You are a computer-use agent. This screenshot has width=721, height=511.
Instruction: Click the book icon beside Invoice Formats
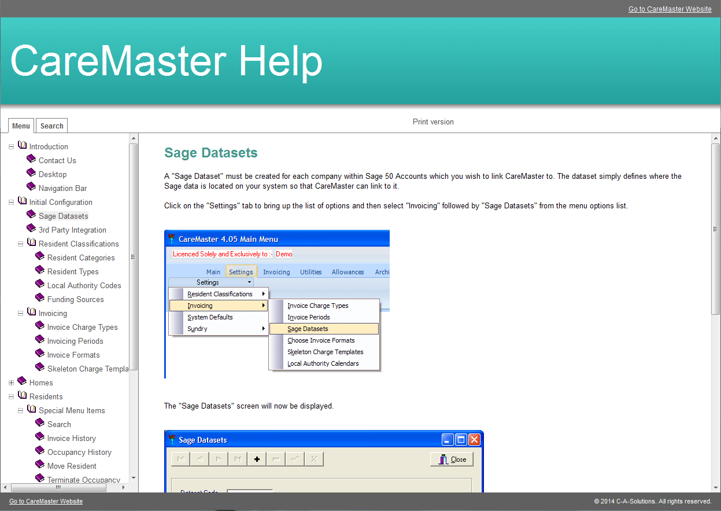pos(40,354)
